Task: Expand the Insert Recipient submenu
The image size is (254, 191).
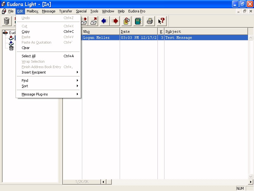Action: [48, 72]
